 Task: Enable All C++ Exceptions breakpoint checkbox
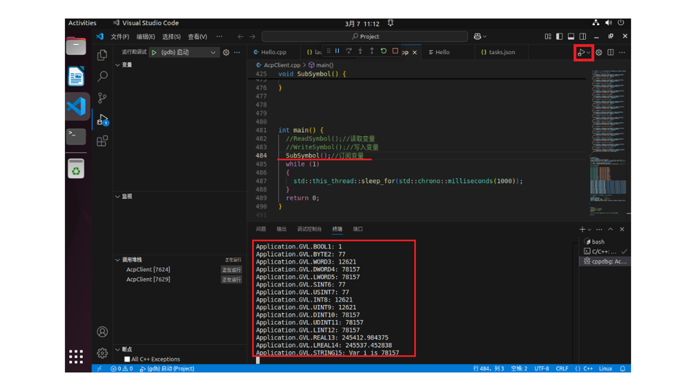(x=127, y=359)
